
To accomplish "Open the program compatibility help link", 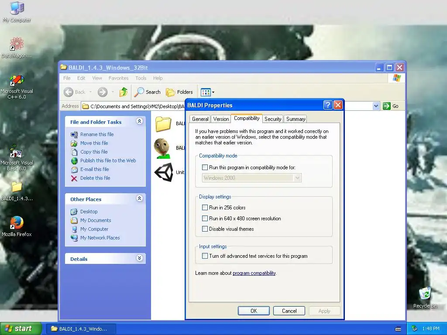I will coord(254,273).
